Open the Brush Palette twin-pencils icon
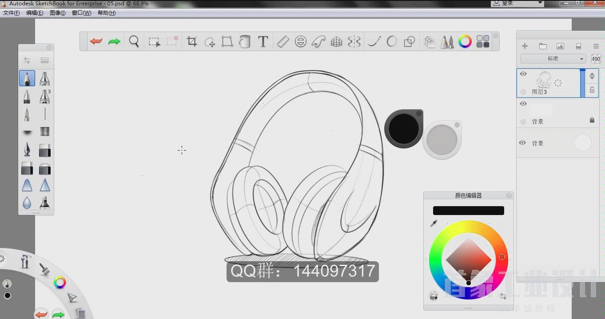The image size is (605, 319). (x=447, y=42)
